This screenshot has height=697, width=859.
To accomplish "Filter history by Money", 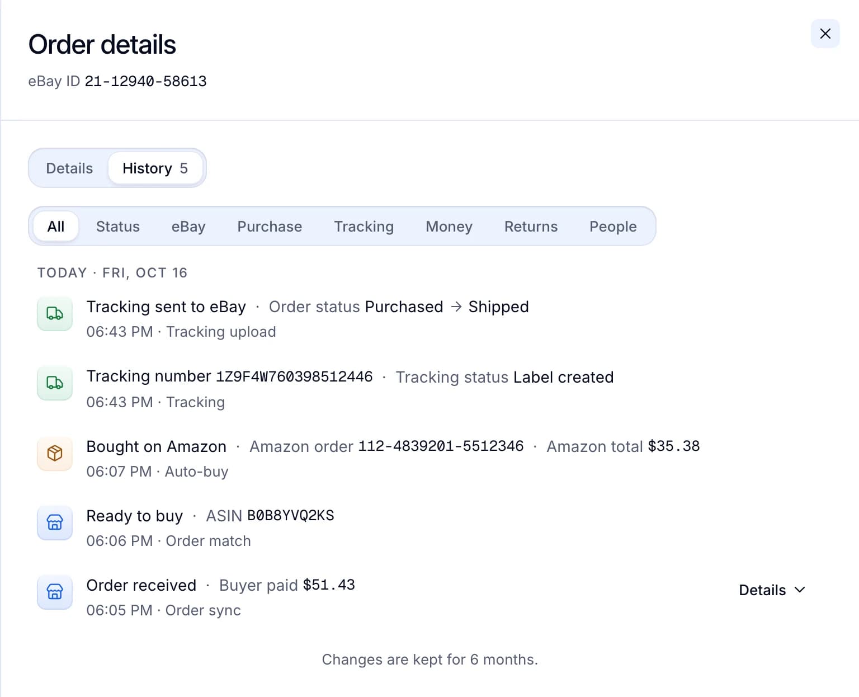I will pos(449,227).
